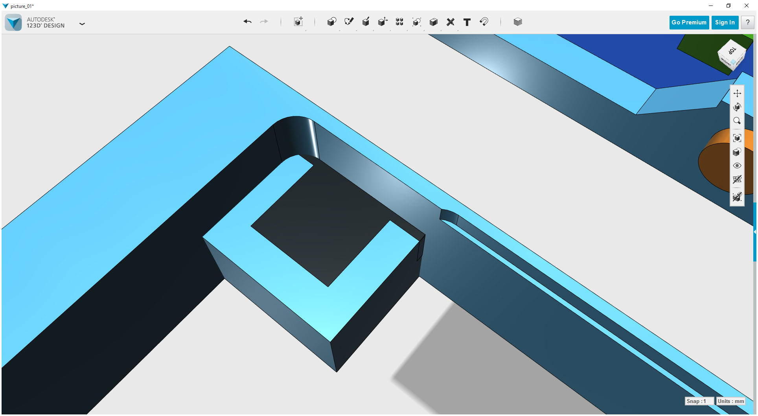The image size is (758, 416).
Task: Select the Text tool
Action: click(467, 22)
